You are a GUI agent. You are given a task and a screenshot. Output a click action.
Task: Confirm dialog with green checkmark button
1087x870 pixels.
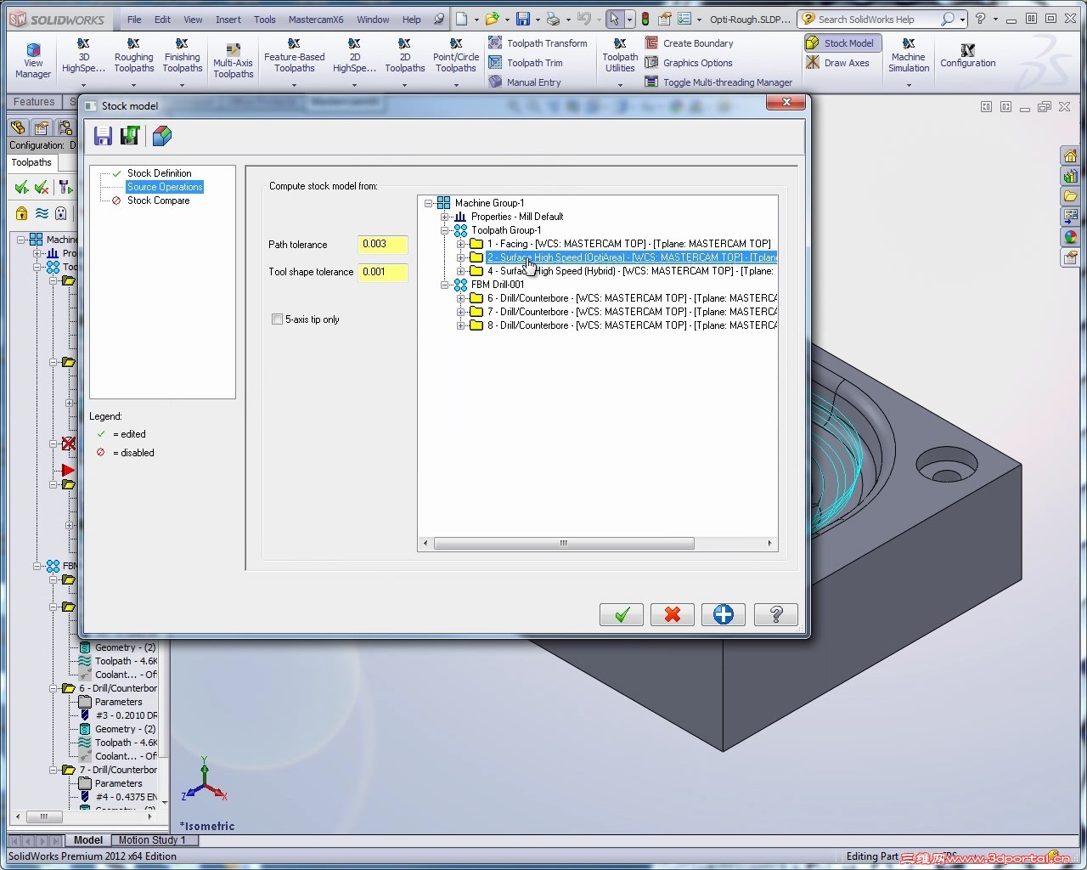pyautogui.click(x=622, y=614)
